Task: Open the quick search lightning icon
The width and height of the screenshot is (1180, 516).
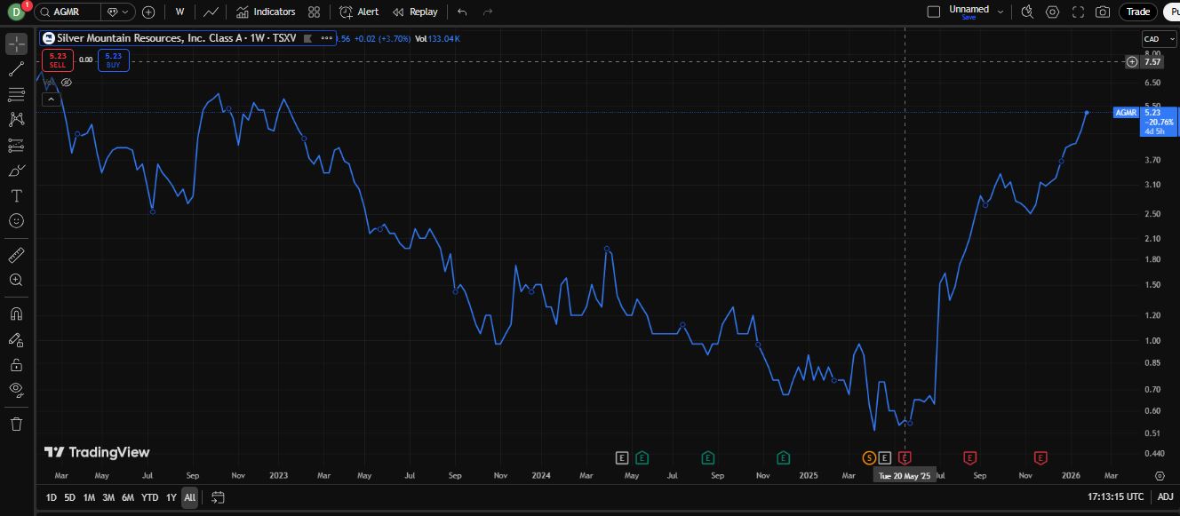Action: point(1027,12)
